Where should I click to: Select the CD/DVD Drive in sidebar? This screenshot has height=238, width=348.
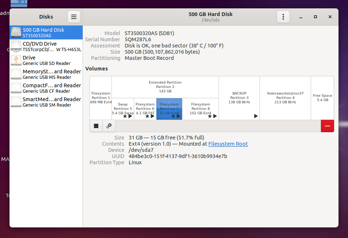(x=46, y=46)
